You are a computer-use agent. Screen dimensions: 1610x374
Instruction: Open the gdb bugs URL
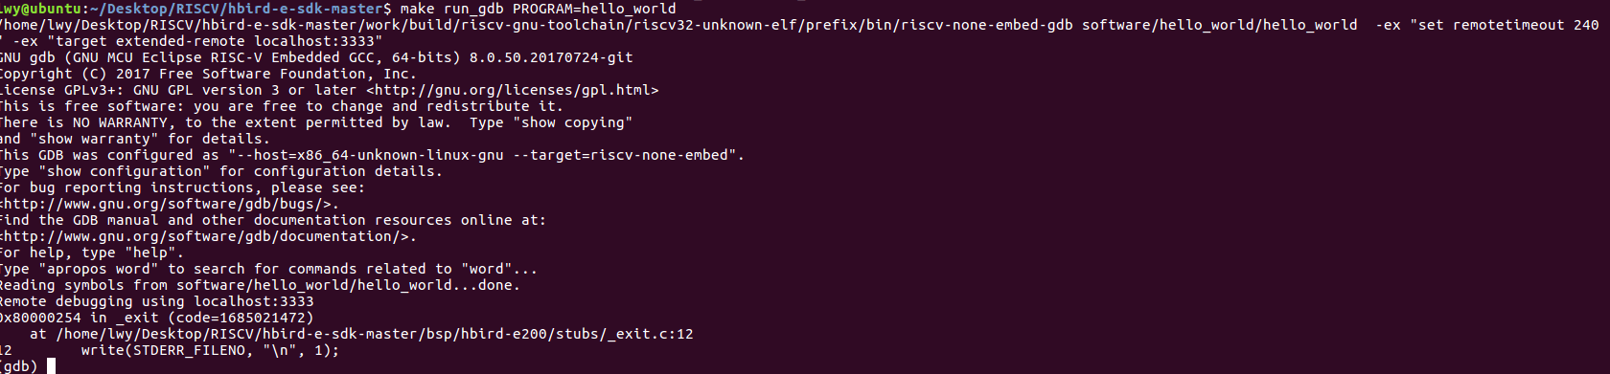click(167, 204)
